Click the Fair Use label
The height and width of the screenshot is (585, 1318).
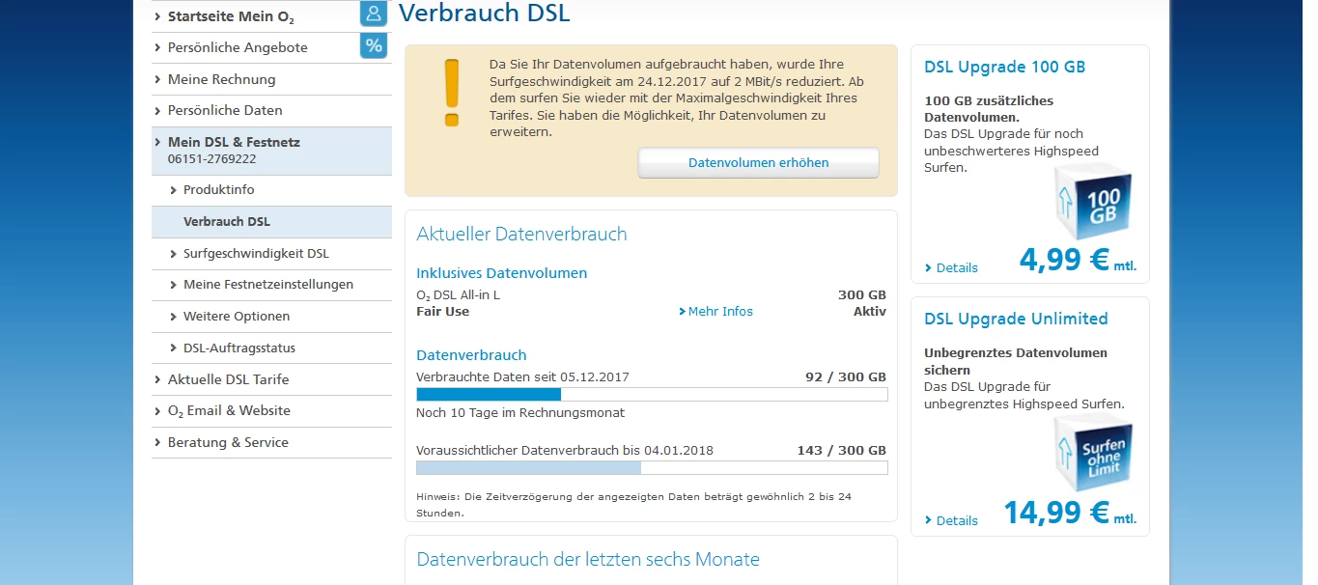tap(443, 311)
